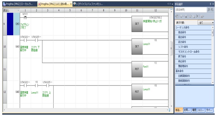Click the M101 rising-edge contact ジョブチェンジ完了

[25, 17]
